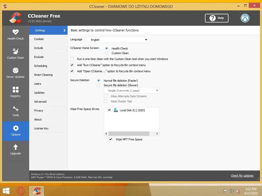This screenshot has height=196, width=262.
Task: Open the Updates options page
Action: [48, 93]
